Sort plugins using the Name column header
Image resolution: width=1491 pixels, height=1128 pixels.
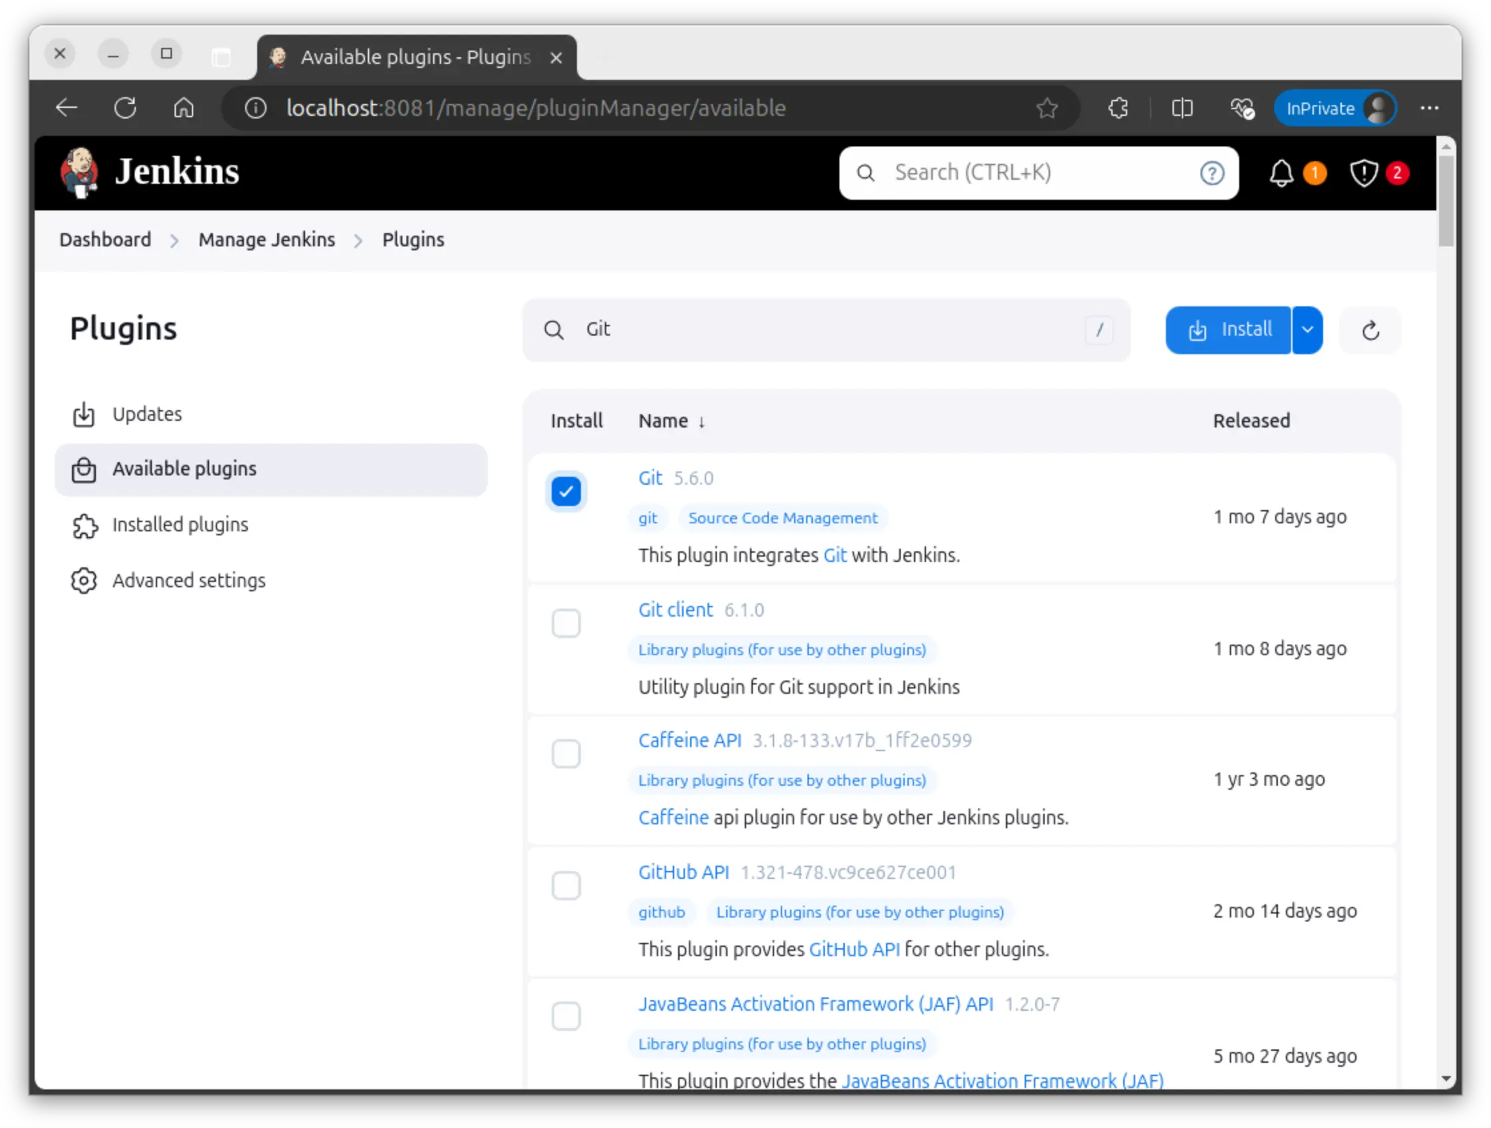[x=664, y=421]
